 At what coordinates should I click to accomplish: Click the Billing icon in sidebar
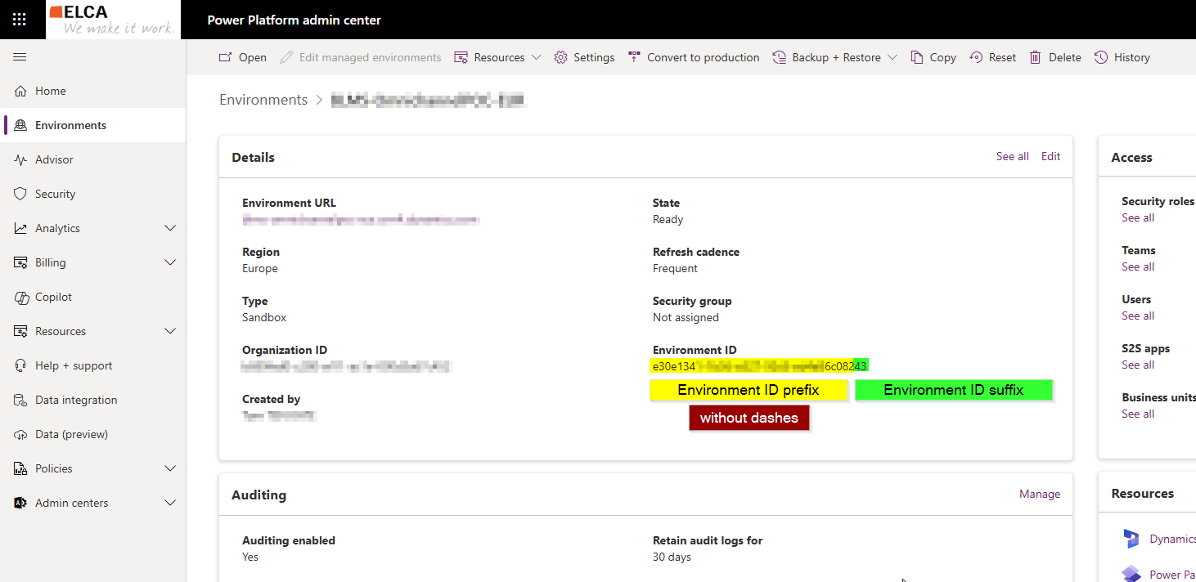tap(20, 262)
